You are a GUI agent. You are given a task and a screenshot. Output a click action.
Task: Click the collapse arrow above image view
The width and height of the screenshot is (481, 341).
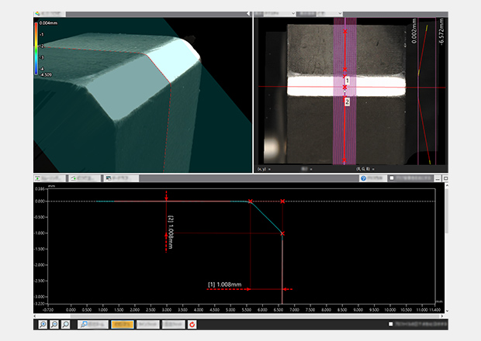tap(248, 13)
